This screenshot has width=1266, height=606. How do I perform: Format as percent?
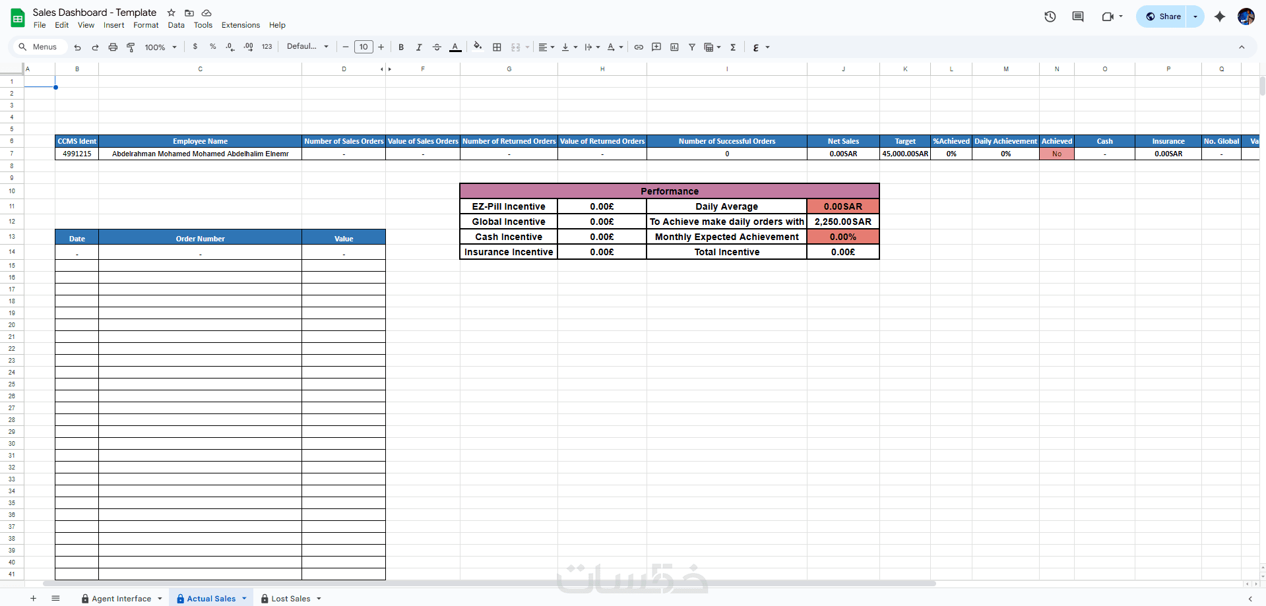[x=212, y=47]
